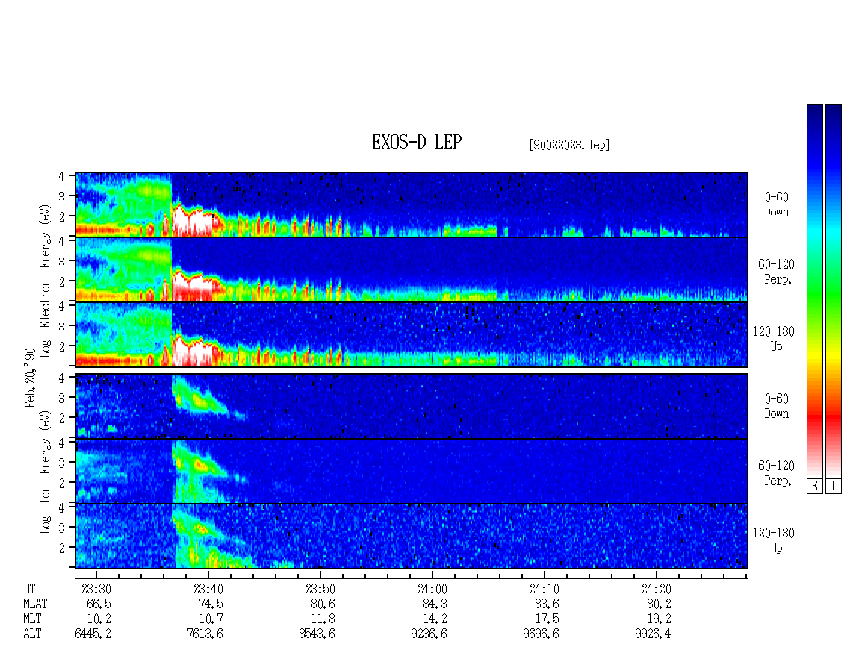Click the MLAT value 80.2

point(658,604)
